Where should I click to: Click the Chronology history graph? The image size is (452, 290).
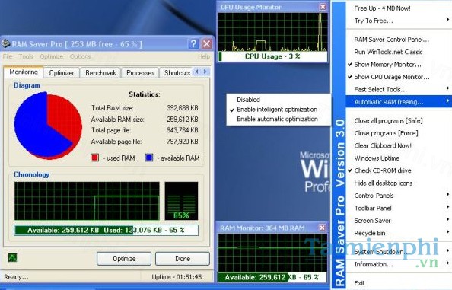coord(87,201)
